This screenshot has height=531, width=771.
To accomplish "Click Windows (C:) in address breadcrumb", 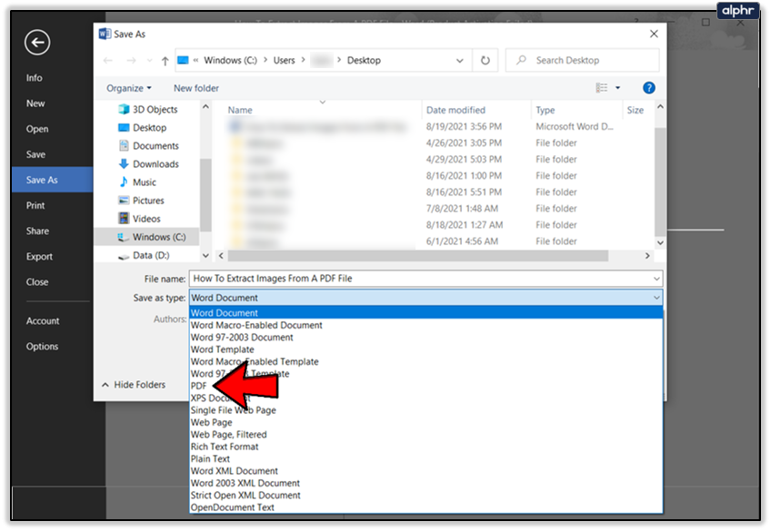I will coord(230,61).
